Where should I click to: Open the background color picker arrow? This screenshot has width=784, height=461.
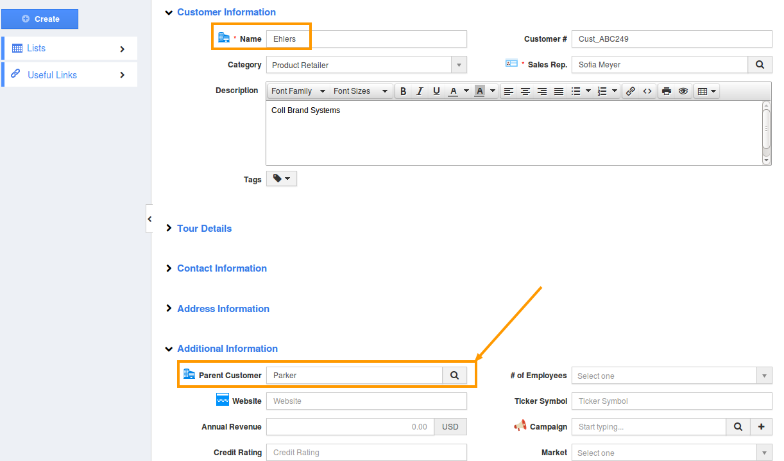493,91
